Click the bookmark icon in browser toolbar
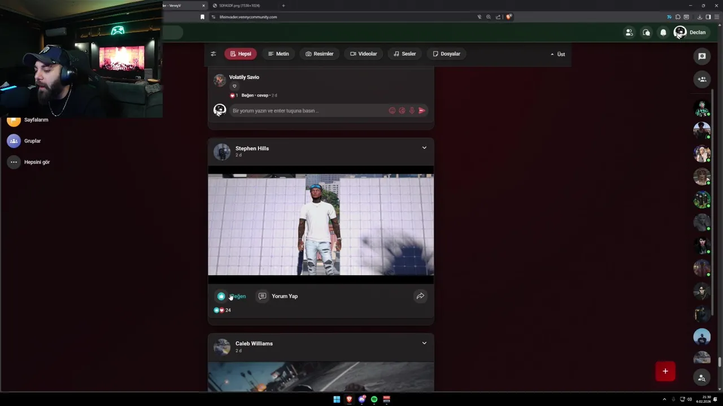Viewport: 723px width, 406px height. click(202, 17)
